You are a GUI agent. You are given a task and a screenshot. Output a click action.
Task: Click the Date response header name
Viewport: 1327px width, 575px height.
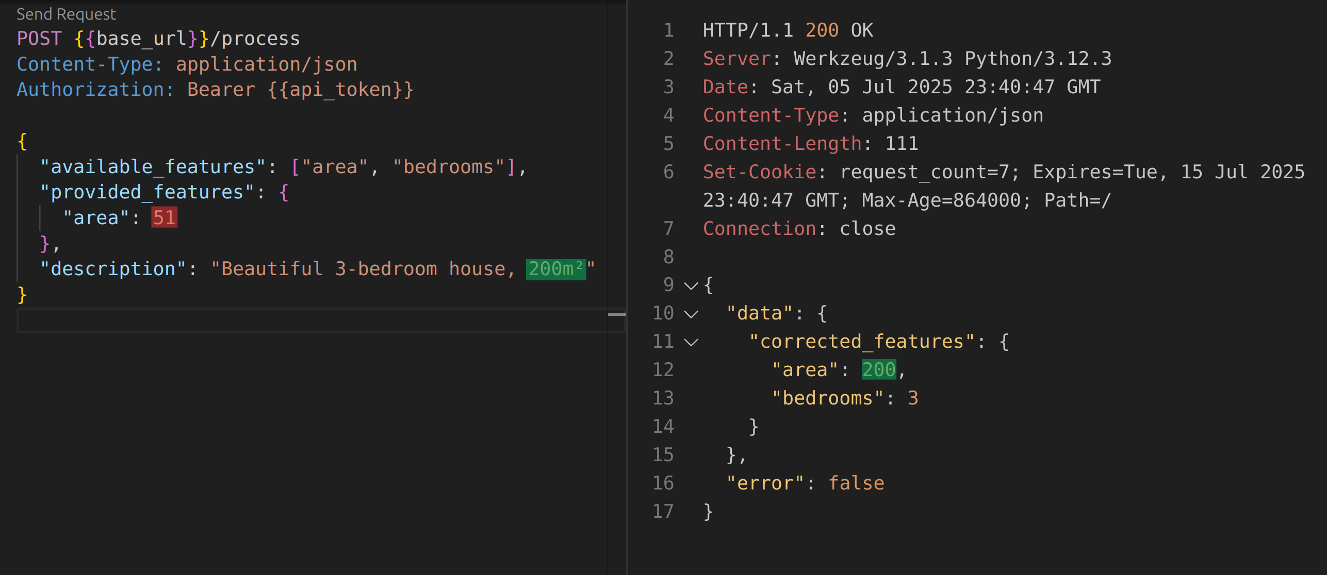(725, 87)
